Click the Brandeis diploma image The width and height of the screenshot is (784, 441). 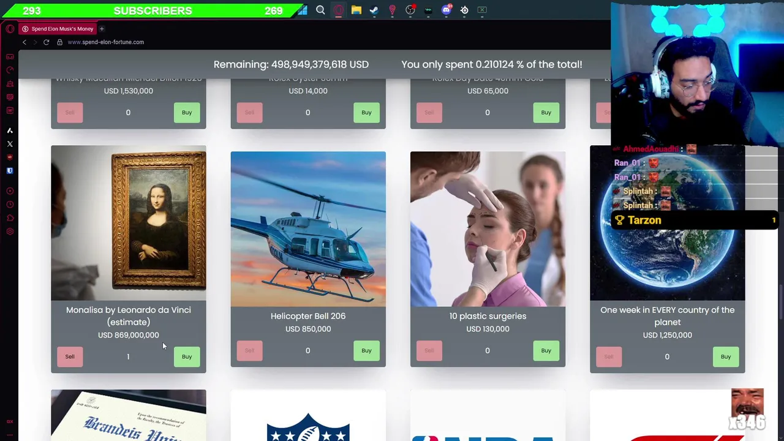click(129, 415)
